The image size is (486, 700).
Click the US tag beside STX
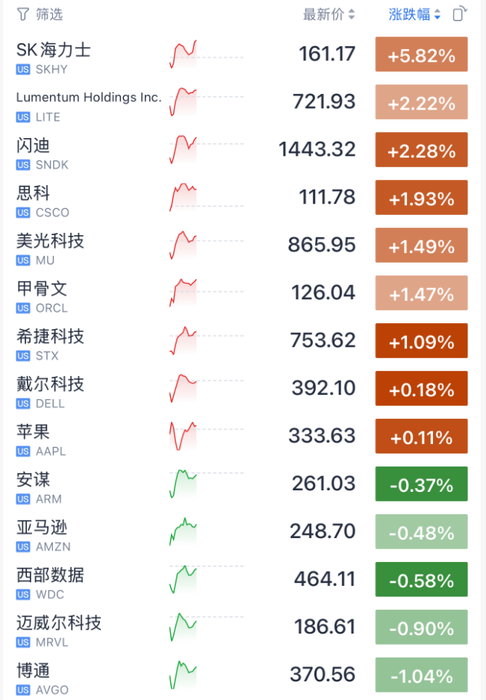pos(23,356)
